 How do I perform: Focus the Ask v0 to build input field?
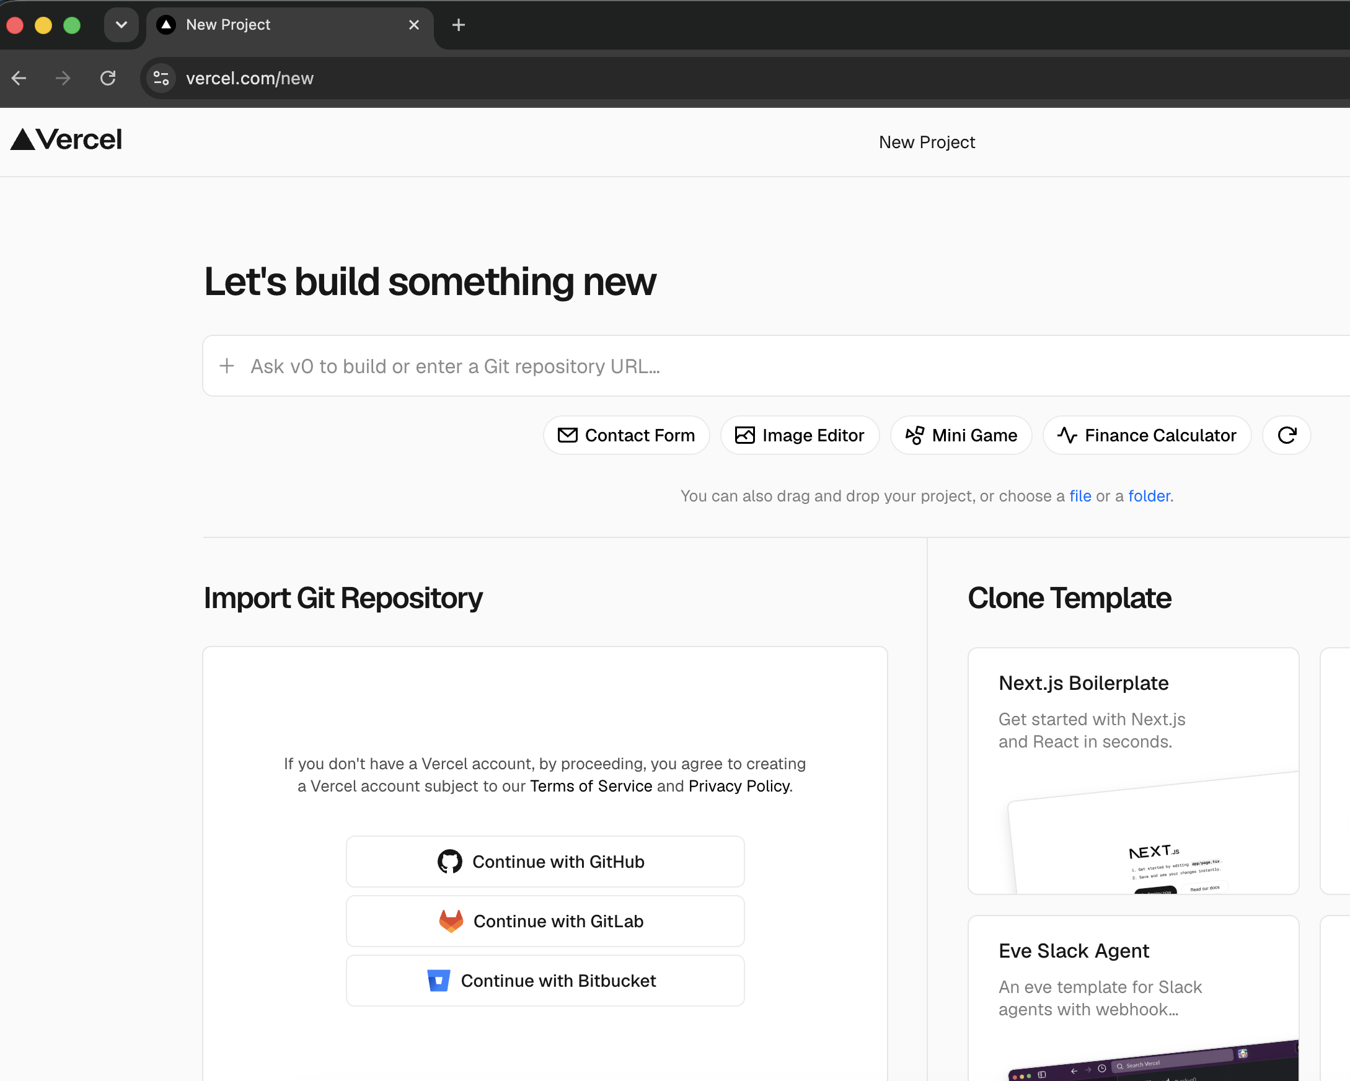click(777, 366)
